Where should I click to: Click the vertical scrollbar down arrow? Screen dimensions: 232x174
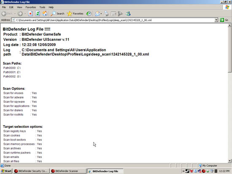pyautogui.click(x=229, y=161)
